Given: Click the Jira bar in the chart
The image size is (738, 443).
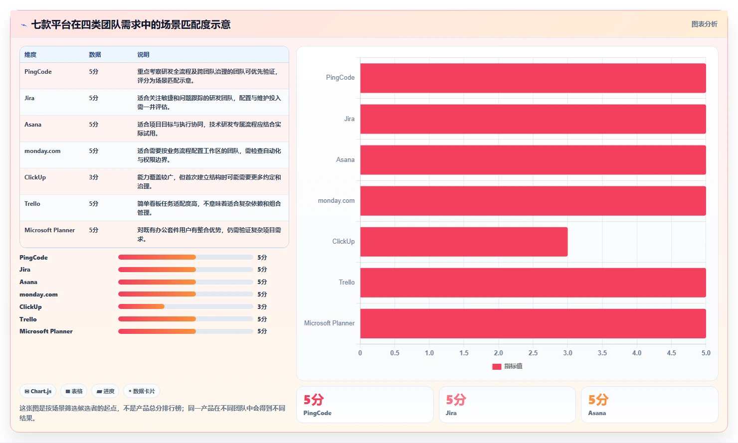Looking at the screenshot, I should (x=533, y=119).
